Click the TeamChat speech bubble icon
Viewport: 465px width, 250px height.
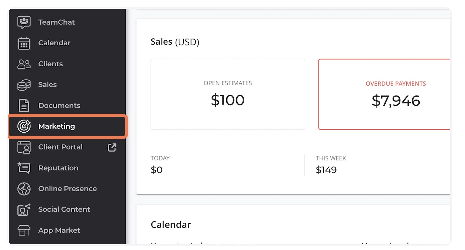point(24,22)
